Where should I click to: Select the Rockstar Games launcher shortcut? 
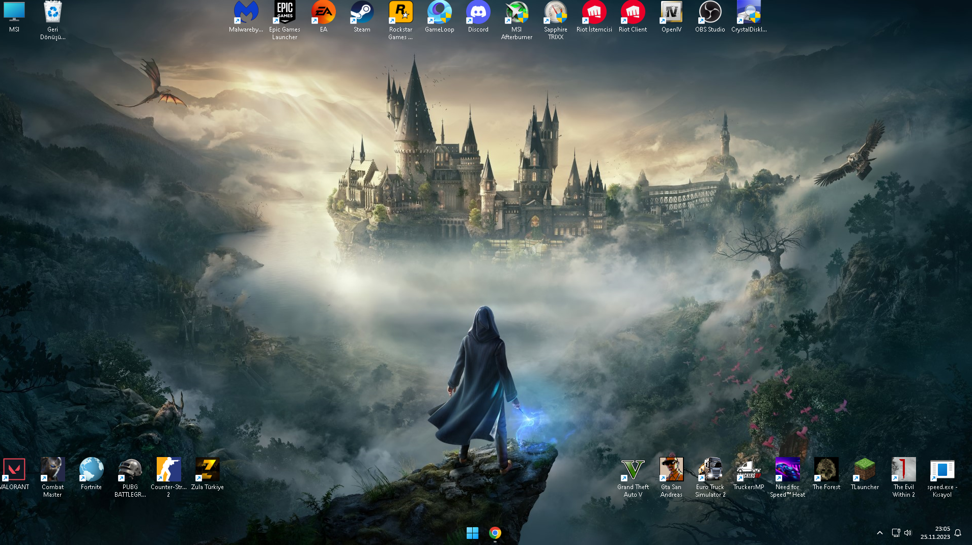401,20
